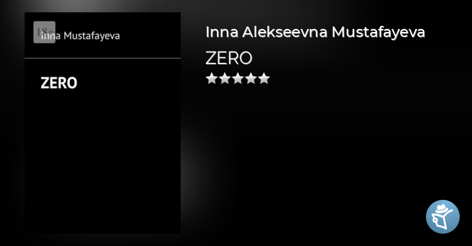Open the blue reader logo icon
The width and height of the screenshot is (472, 246).
click(442, 216)
